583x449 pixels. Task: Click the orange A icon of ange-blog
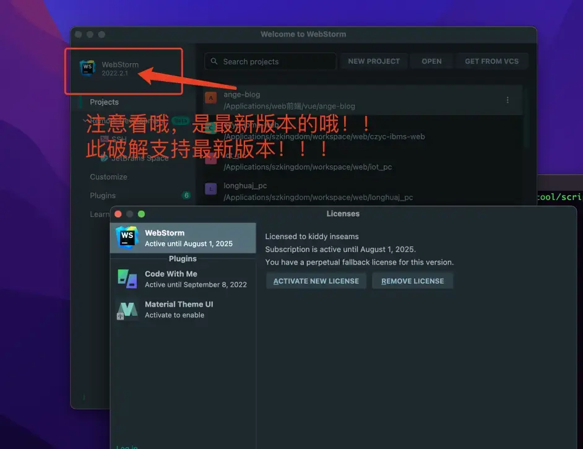(211, 98)
